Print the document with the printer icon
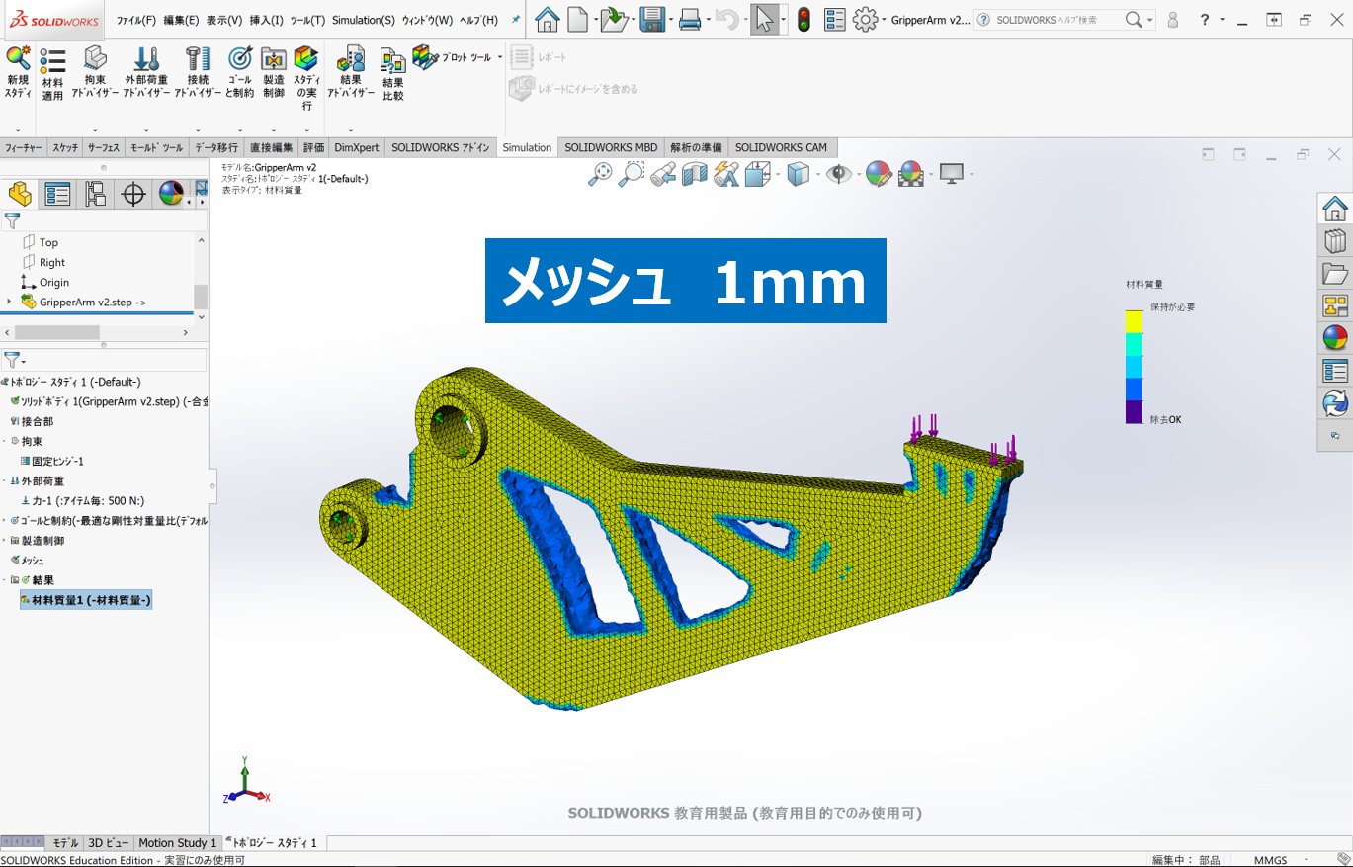 [689, 19]
